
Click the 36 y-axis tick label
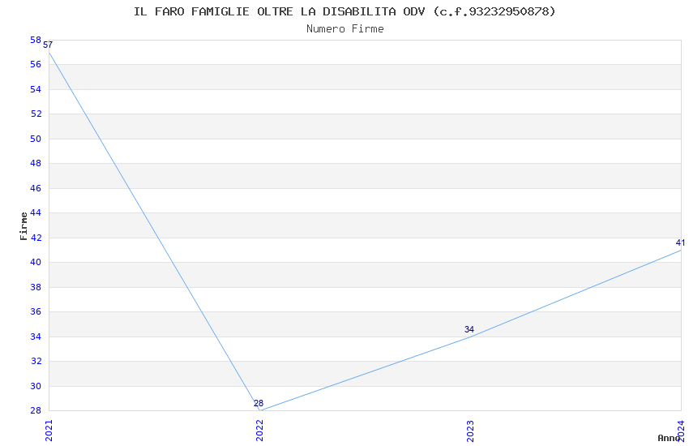[36, 312]
